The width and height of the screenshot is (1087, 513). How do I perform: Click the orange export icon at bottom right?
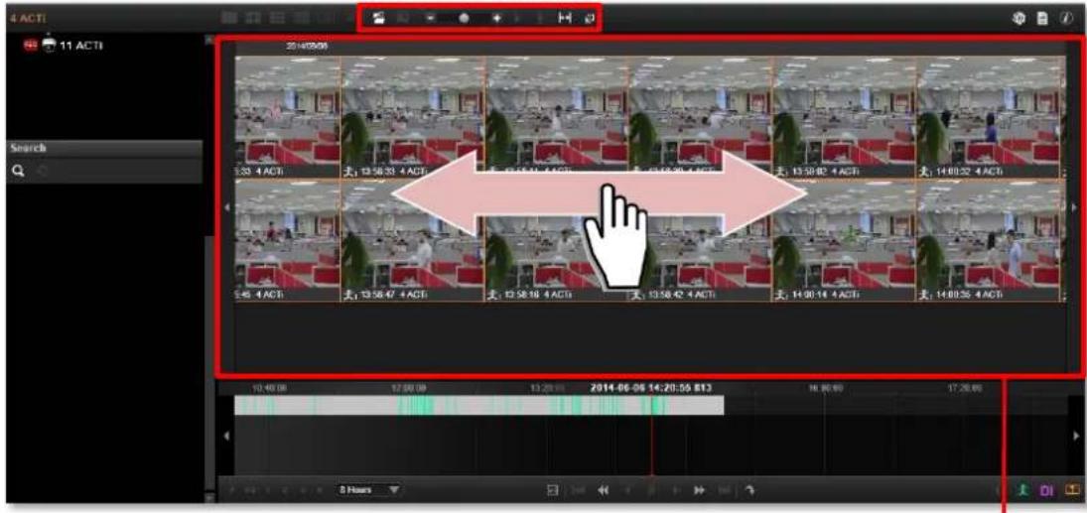coord(1071,489)
